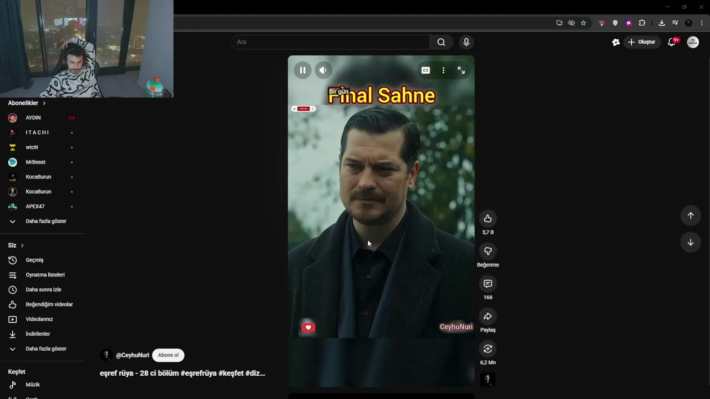
Task: Open Daha sonra izle list
Action: (x=42, y=289)
